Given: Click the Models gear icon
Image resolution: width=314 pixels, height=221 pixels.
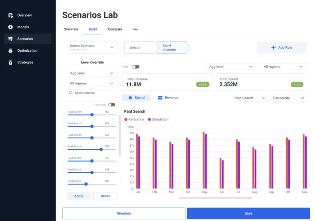Looking at the screenshot, I should click(10, 27).
